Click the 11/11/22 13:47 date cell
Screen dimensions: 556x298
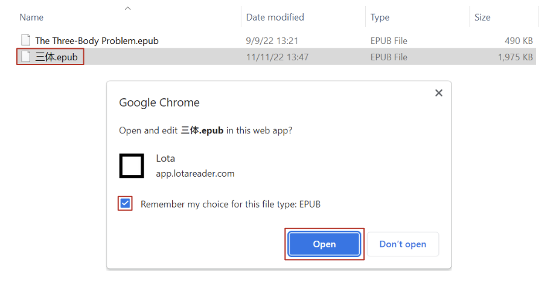(277, 57)
